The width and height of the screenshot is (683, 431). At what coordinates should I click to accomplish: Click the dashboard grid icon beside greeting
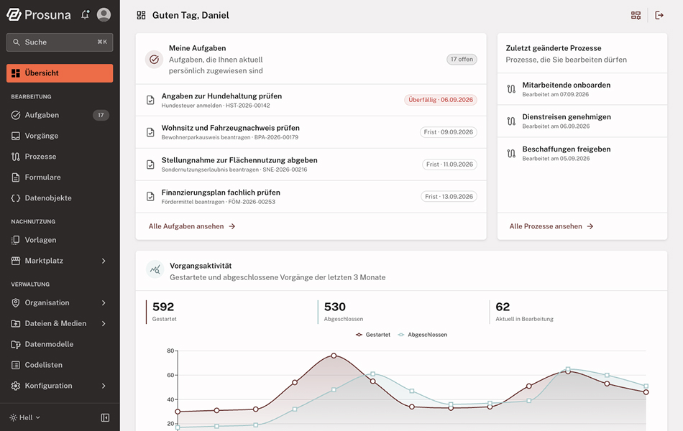point(141,15)
